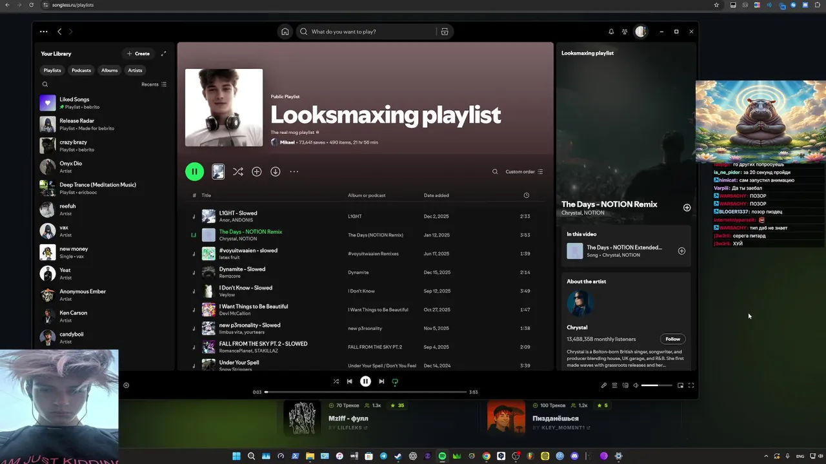Pause the playlist with green button
The height and width of the screenshot is (464, 826).
pos(194,171)
